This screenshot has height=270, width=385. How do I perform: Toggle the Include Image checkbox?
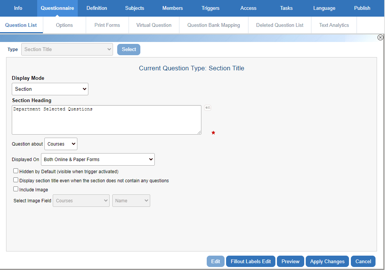(16, 189)
